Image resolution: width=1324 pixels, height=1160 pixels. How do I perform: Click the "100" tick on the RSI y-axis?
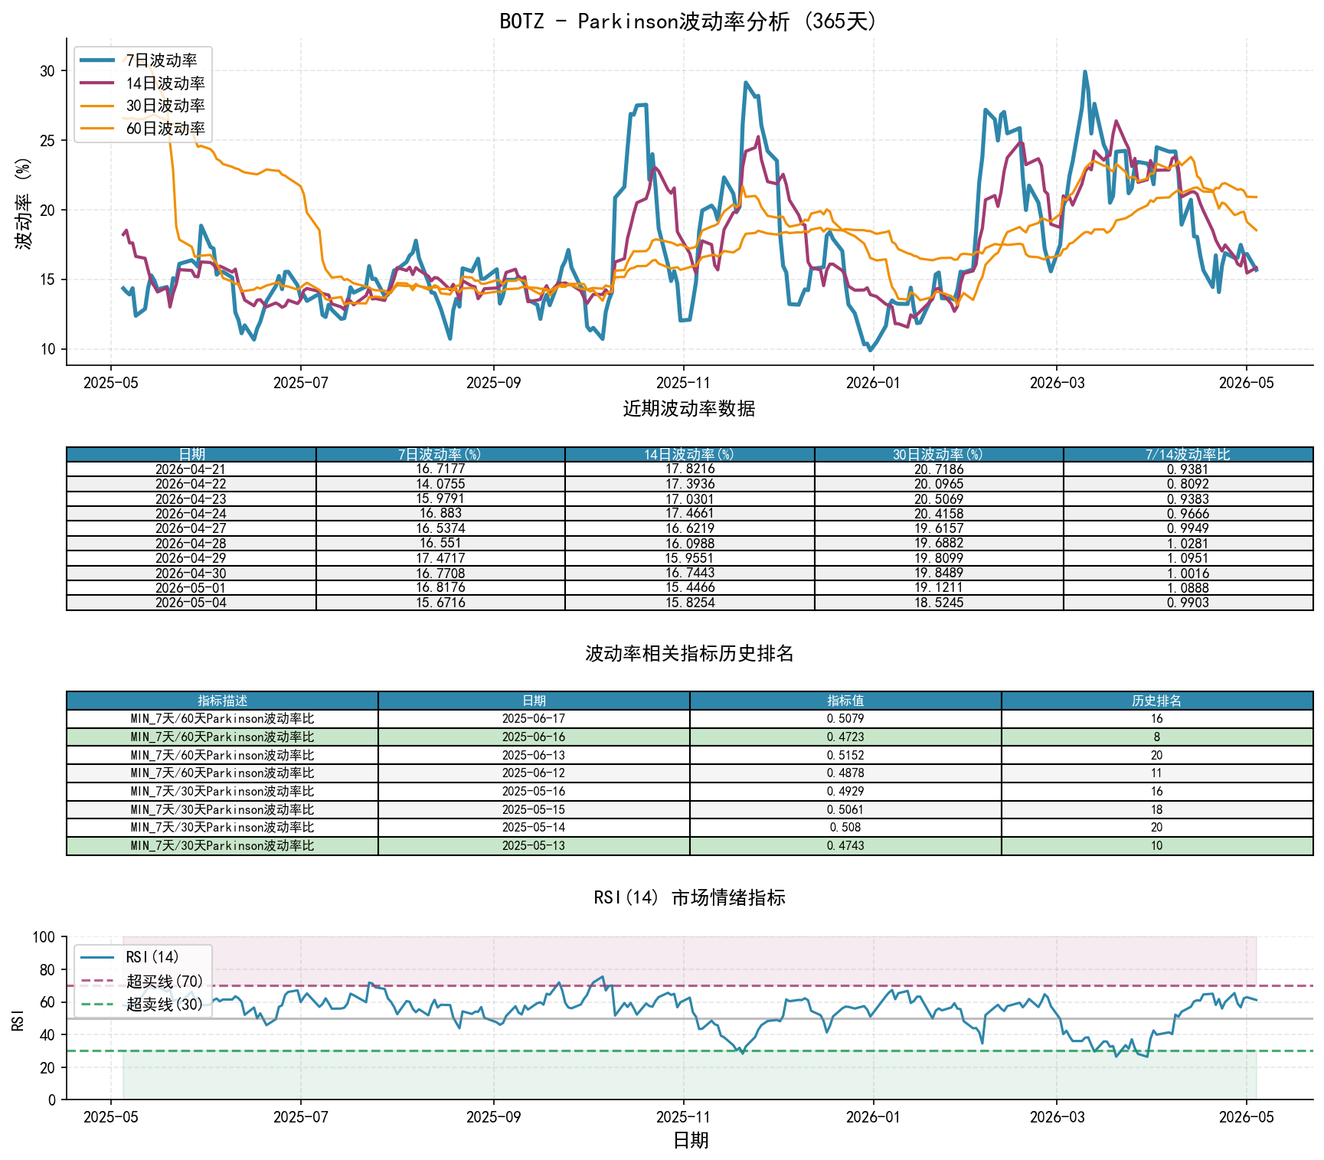(x=44, y=937)
